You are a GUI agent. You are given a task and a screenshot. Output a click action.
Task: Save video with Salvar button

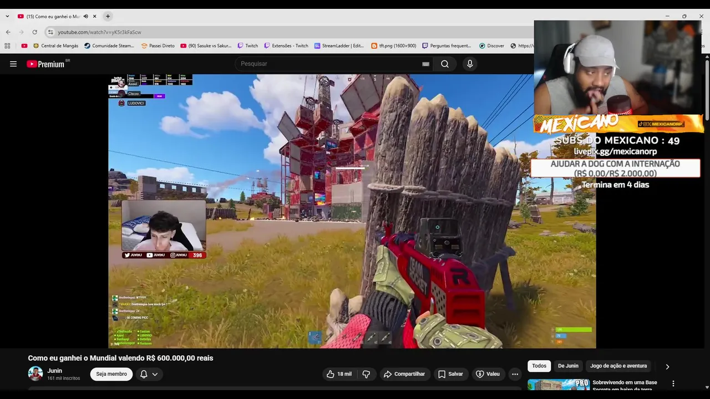pos(450,374)
